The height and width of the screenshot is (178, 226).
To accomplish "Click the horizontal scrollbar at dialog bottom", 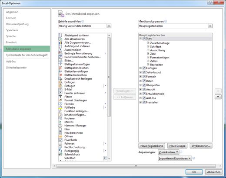I will coord(136,166).
